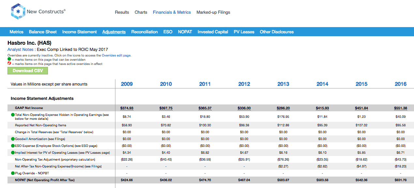414x188 pixels.
Task: Click the 2015 year column header
Action: tap(362, 84)
